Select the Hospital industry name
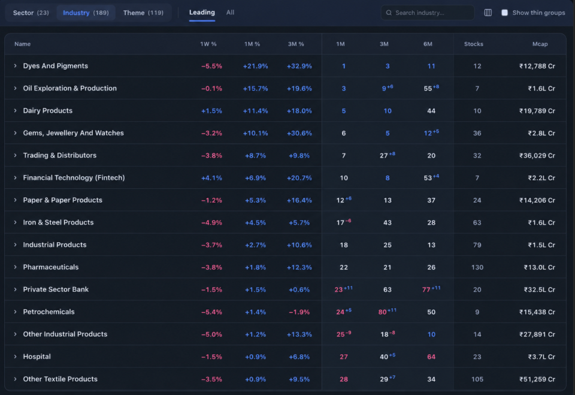 [37, 357]
